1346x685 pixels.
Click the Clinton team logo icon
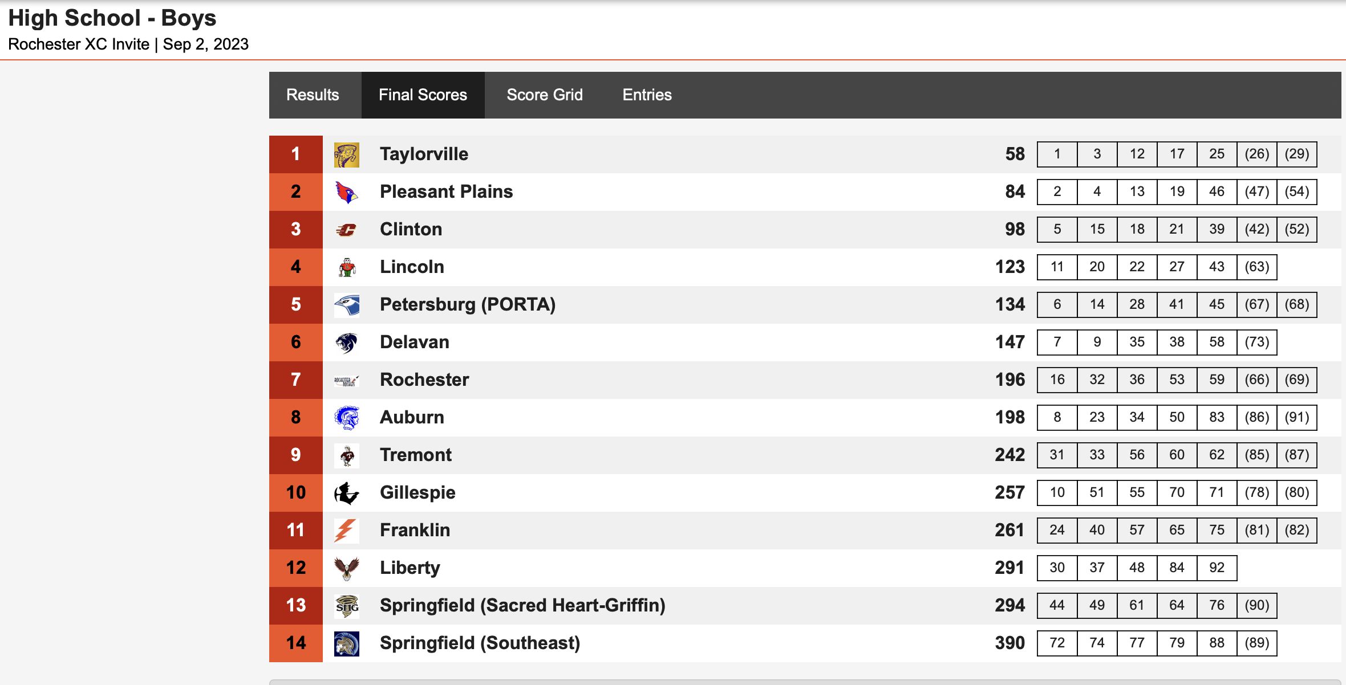coord(346,230)
